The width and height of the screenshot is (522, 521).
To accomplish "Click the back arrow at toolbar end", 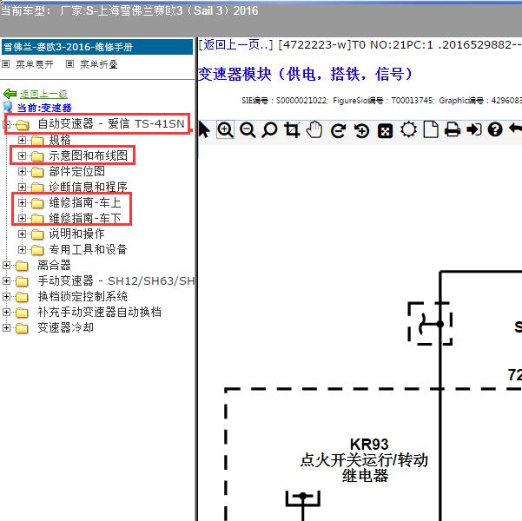I will pos(515,129).
